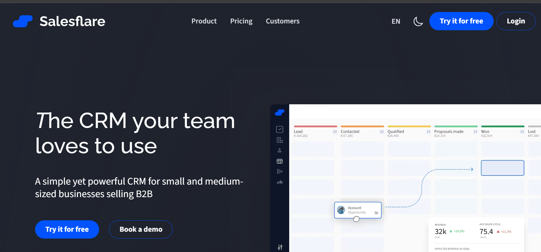Click the account avatar on opportunity card
This screenshot has width=541, height=252.
341,210
